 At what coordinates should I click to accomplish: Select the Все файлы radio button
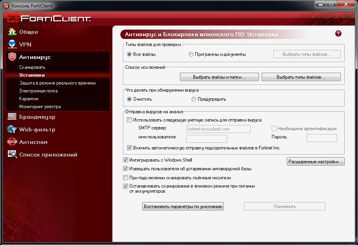coord(129,54)
